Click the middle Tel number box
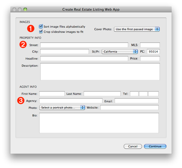This screenshot has height=168, width=182. pos(143,94)
